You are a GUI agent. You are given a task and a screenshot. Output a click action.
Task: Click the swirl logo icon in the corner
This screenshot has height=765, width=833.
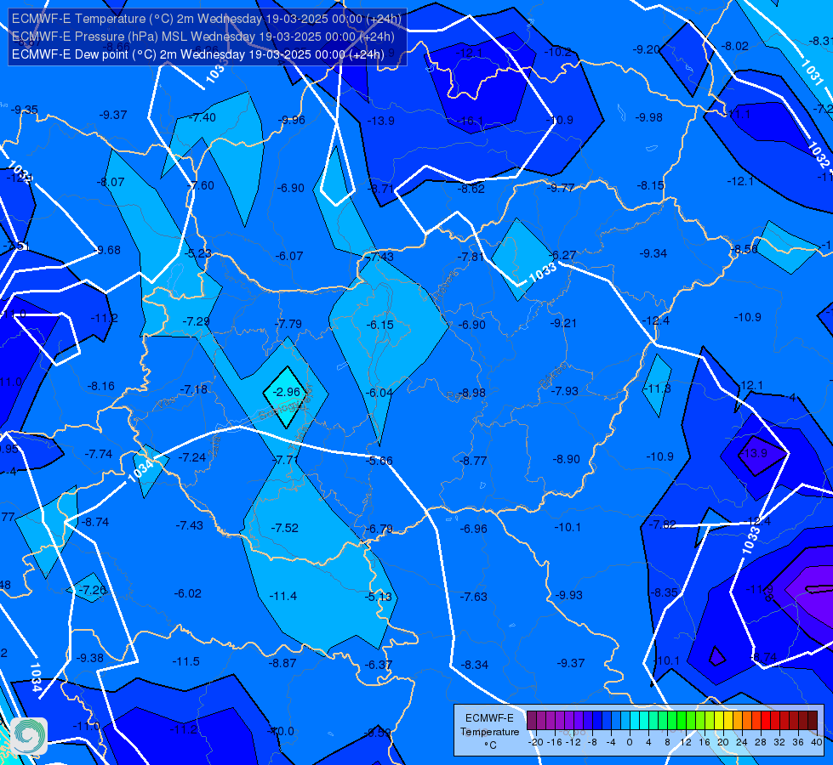click(29, 736)
